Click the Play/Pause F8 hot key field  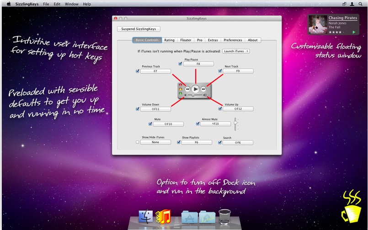coord(198,64)
